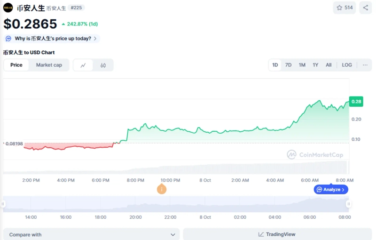This screenshot has width=376, height=240.
Task: Click the star watchlist icon showing 514
Action: pos(345,8)
